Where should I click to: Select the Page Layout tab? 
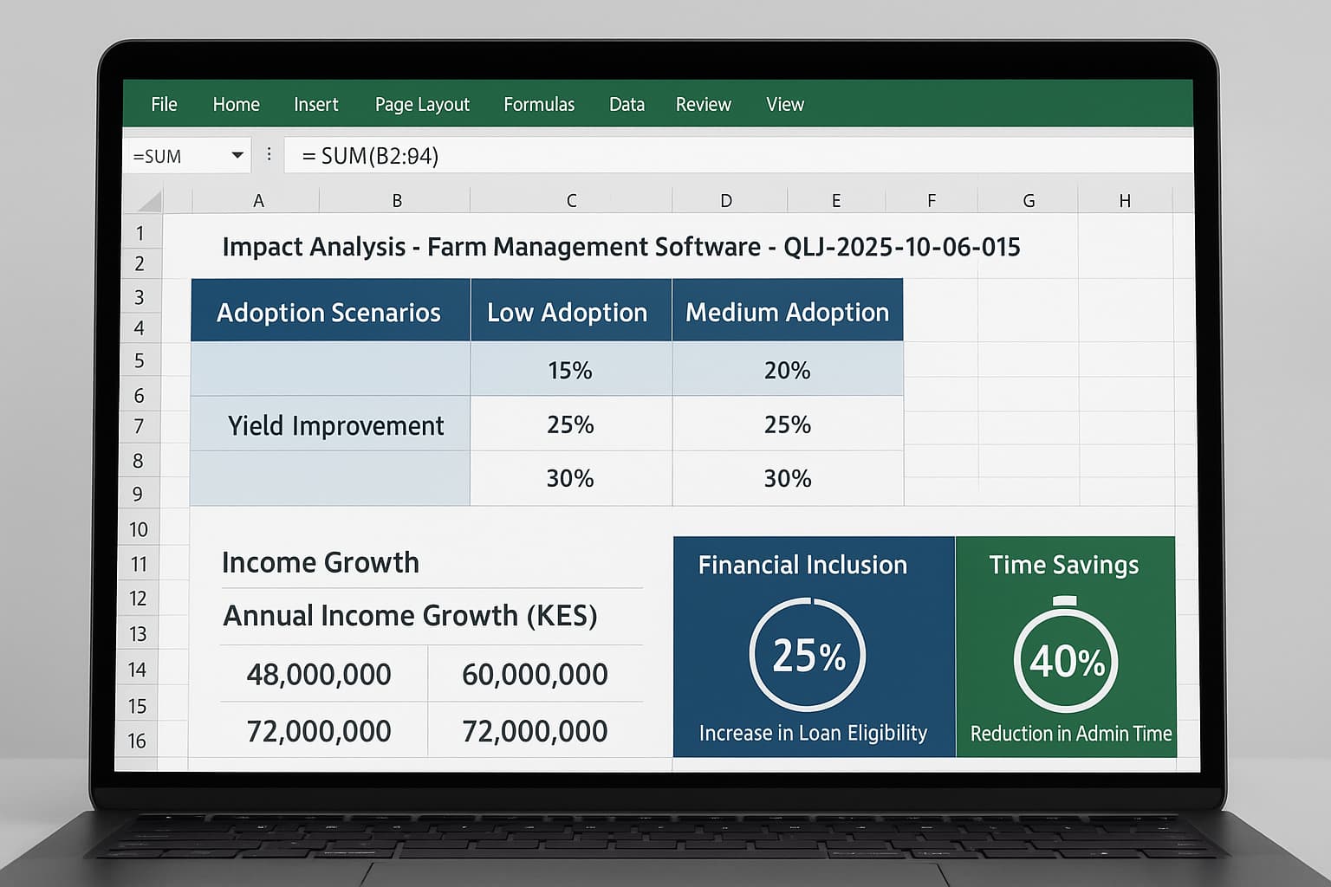(x=422, y=105)
